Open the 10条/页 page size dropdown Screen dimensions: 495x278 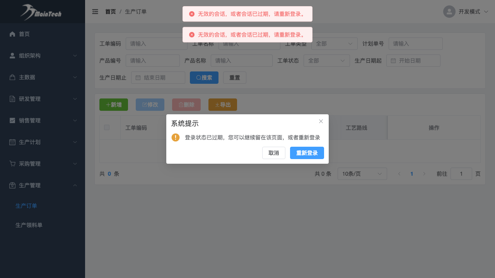tap(362, 174)
